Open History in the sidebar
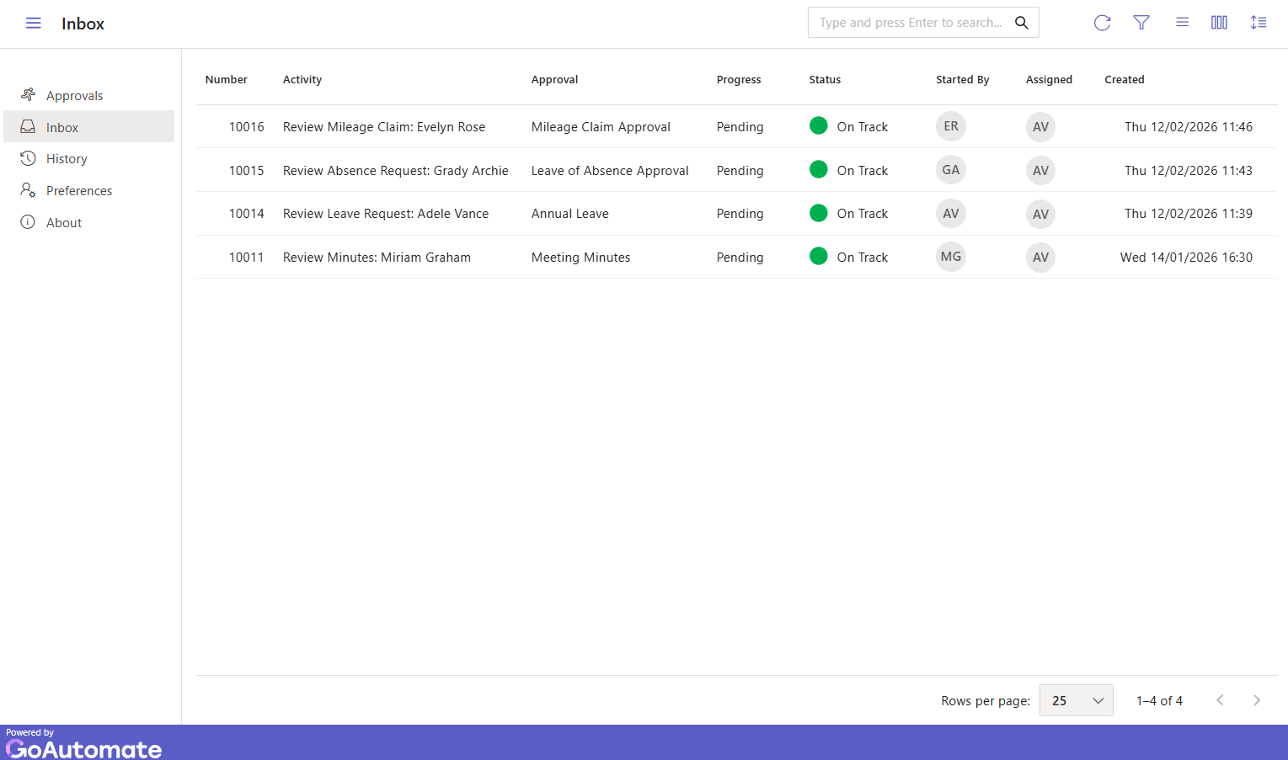Viewport: 1288px width, 760px height. point(67,159)
